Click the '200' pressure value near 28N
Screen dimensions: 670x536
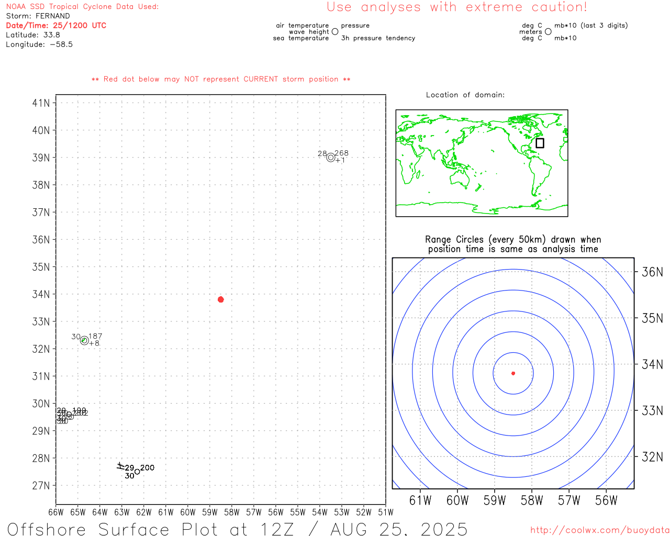148,468
